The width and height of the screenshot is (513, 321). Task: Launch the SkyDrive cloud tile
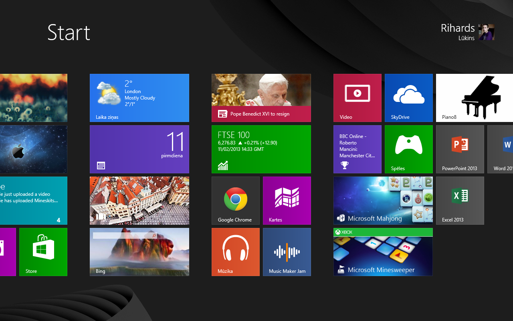tap(409, 98)
